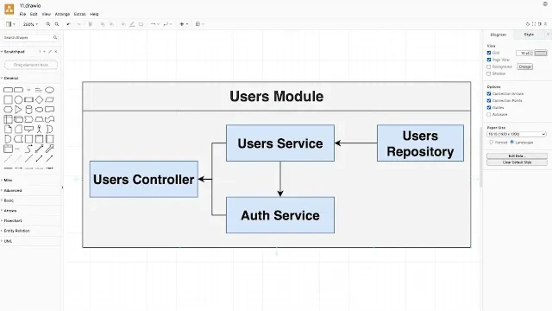Open the Paper Size dropdown
Screen dimensions: 552x311
click(516, 134)
